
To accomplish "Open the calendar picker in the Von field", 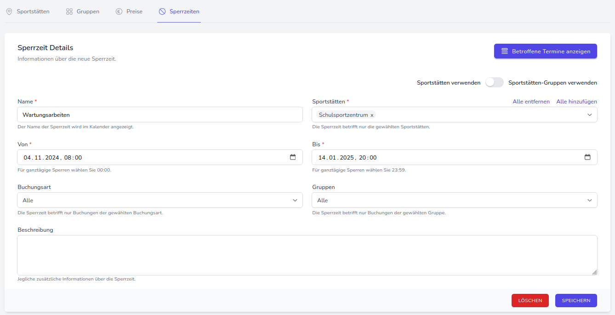I will pos(293,157).
